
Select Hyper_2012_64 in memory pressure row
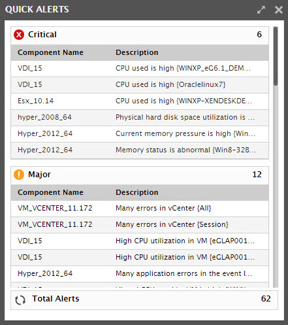click(45, 133)
